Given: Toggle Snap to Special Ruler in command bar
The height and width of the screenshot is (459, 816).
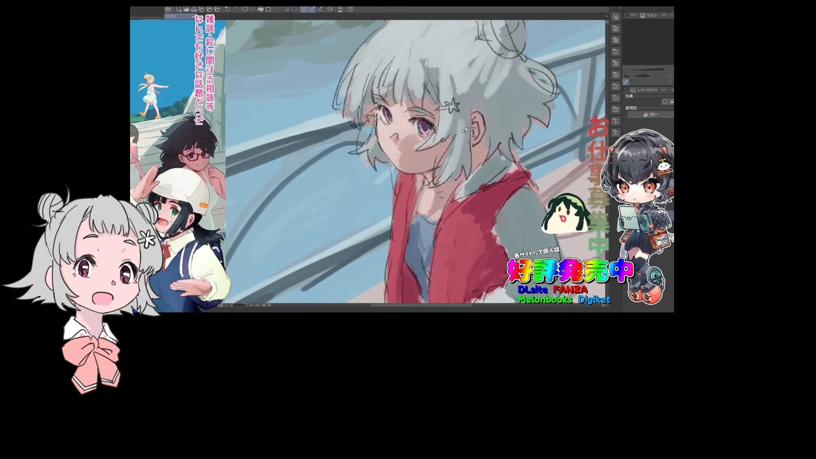Looking at the screenshot, I should tap(313, 10).
